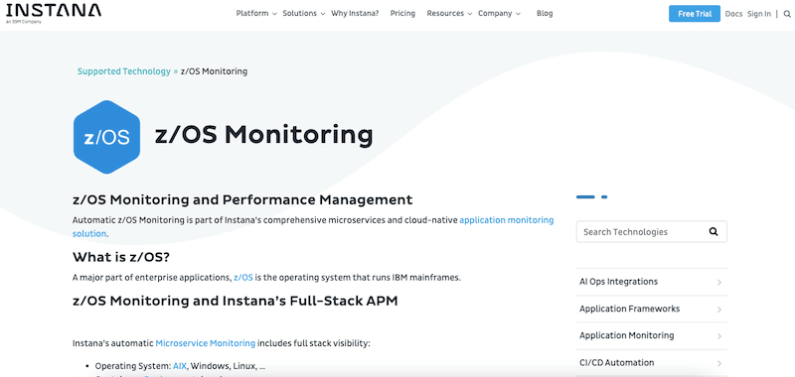795x377 pixels.
Task: Go to Pricing page
Action: 402,14
